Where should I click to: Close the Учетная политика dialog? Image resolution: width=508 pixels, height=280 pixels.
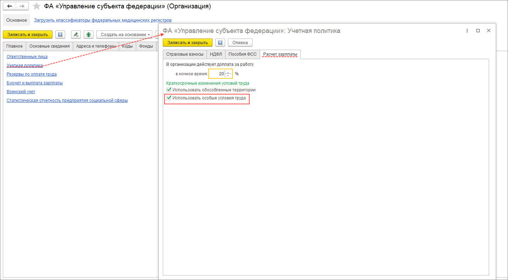click(x=489, y=31)
